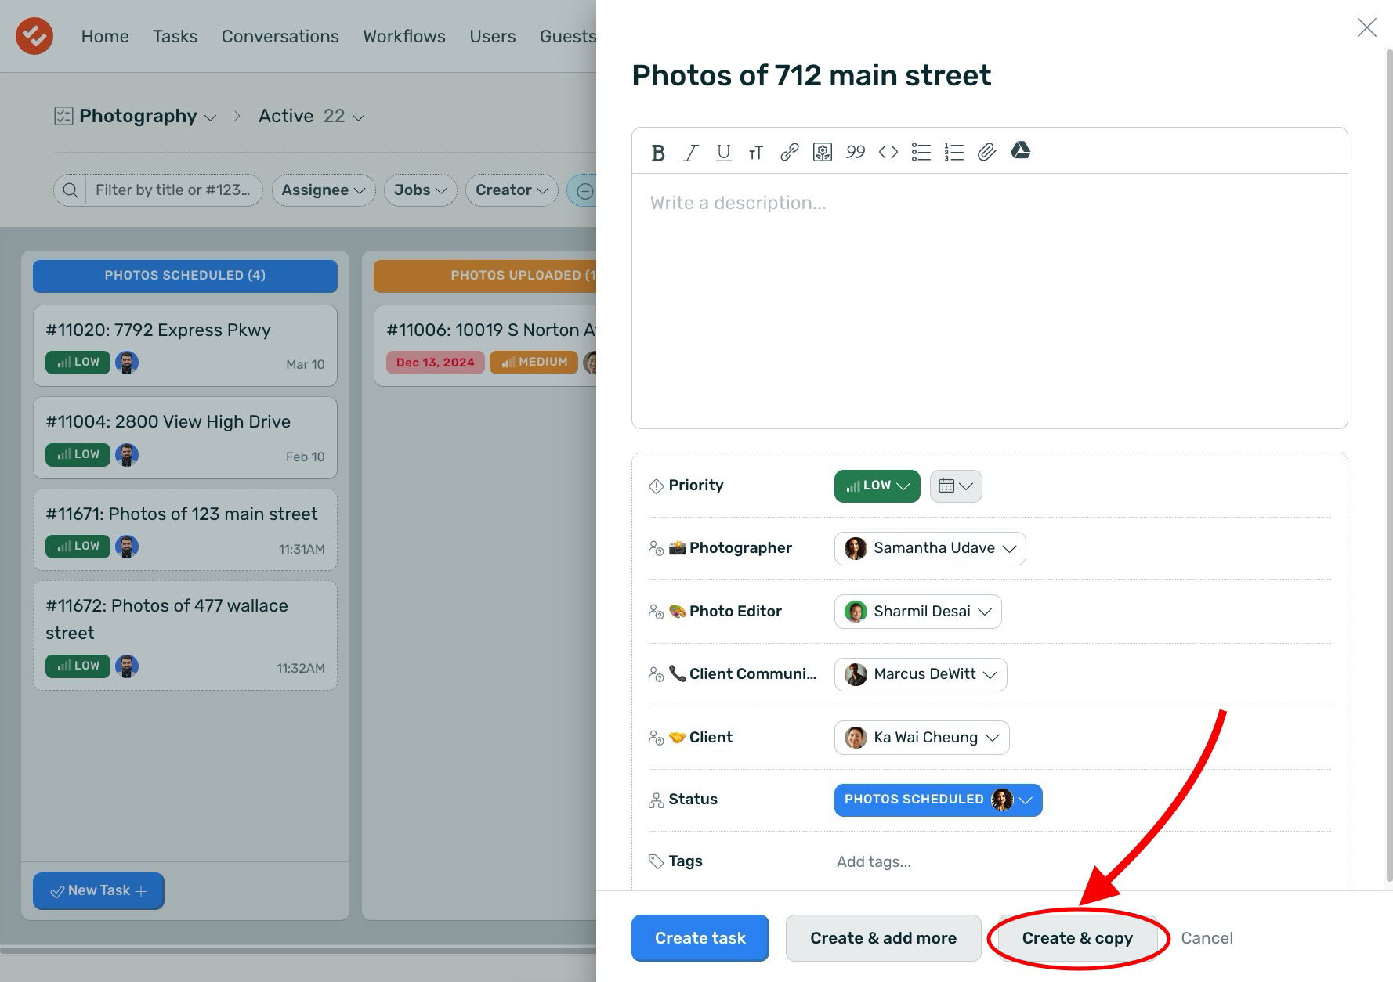Open Photos Scheduled status dropdown
This screenshot has width=1393, height=982.
[x=938, y=800]
